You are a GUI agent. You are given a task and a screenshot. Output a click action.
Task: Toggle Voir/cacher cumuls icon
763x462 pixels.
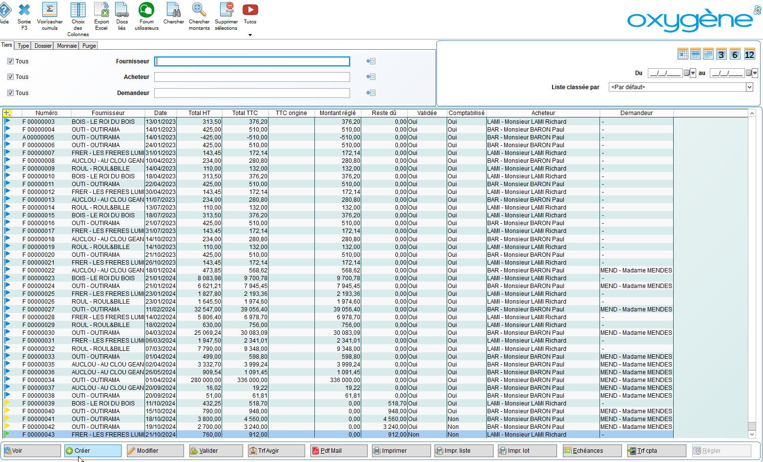50,10
